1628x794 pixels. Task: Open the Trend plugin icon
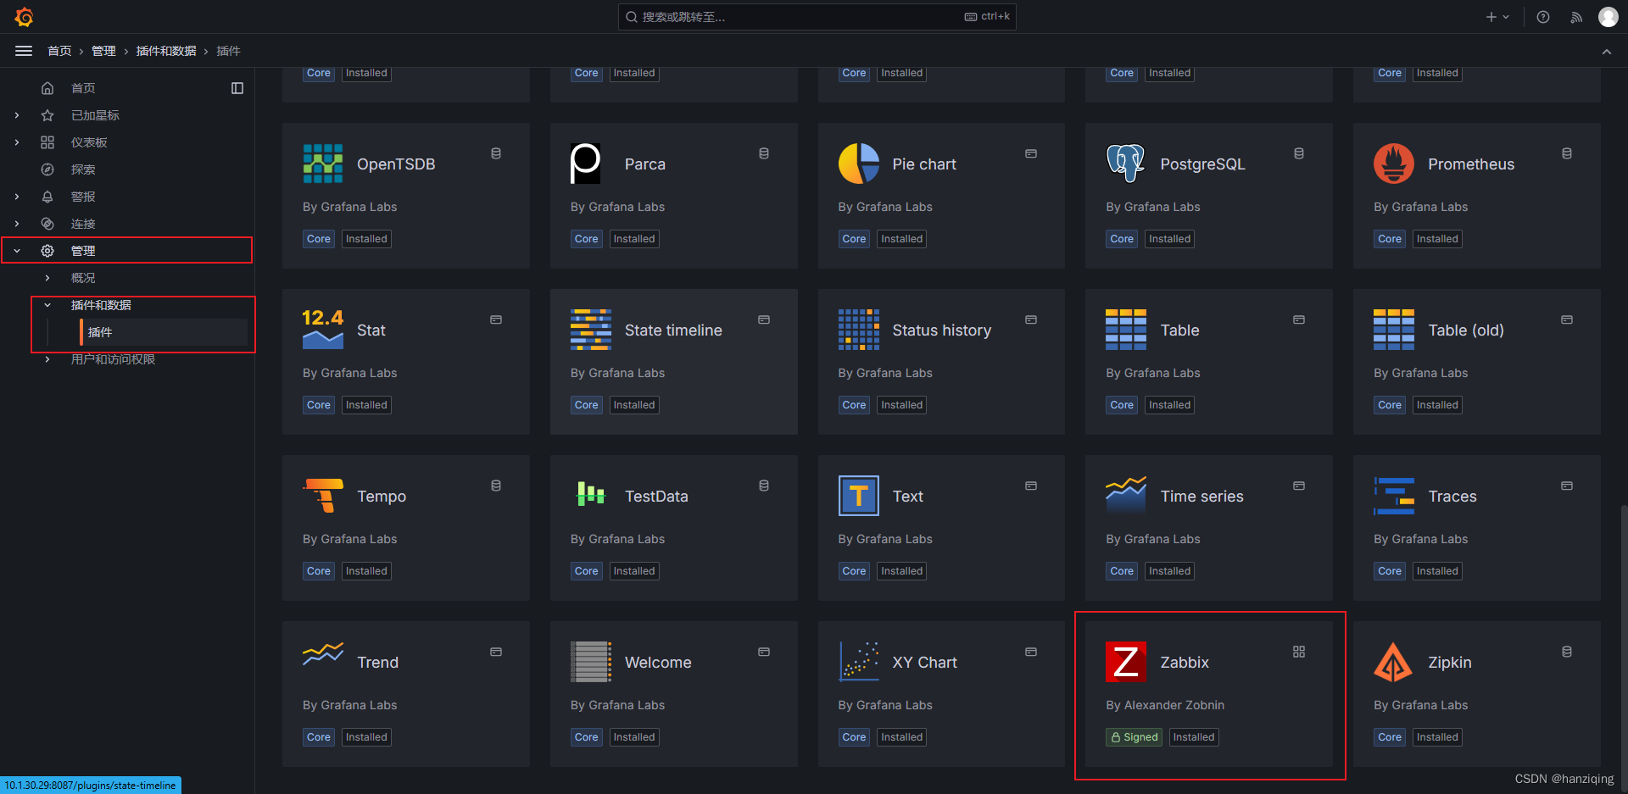point(323,653)
